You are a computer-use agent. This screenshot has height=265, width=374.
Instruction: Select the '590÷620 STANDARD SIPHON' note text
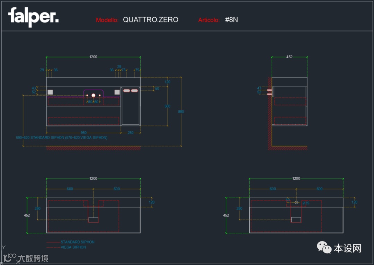pyautogui.click(x=62, y=138)
